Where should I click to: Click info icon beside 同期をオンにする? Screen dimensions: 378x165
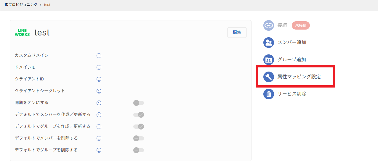click(99, 103)
